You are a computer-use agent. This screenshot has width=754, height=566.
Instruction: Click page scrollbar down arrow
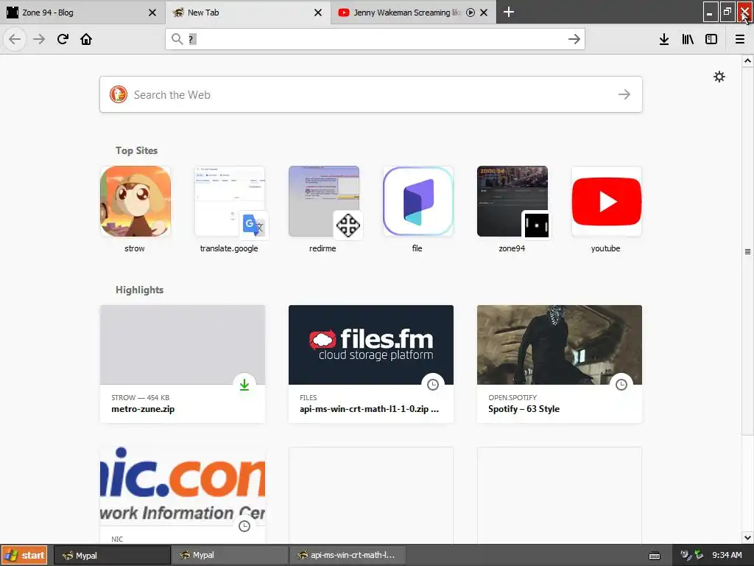click(x=747, y=537)
